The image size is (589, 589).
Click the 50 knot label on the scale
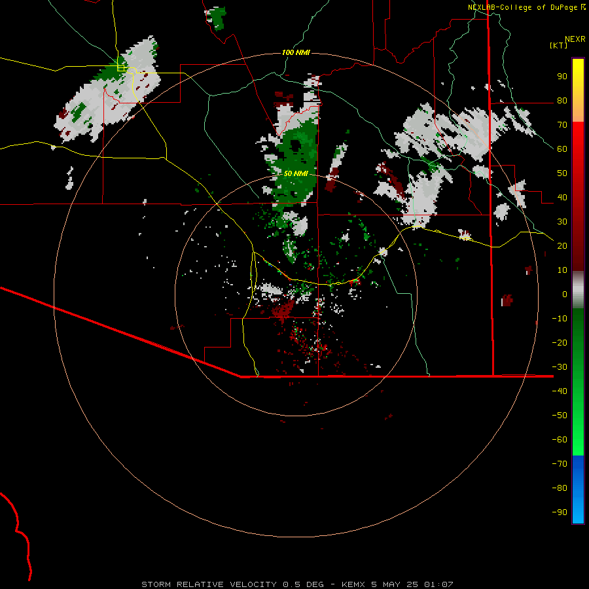562,173
